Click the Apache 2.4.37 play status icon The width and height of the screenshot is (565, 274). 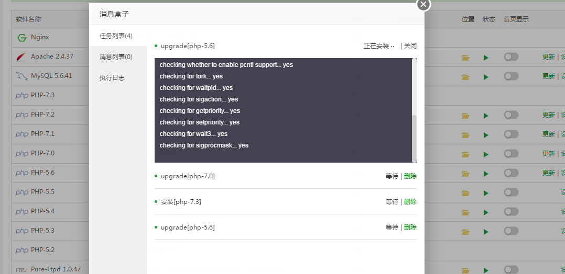point(486,58)
